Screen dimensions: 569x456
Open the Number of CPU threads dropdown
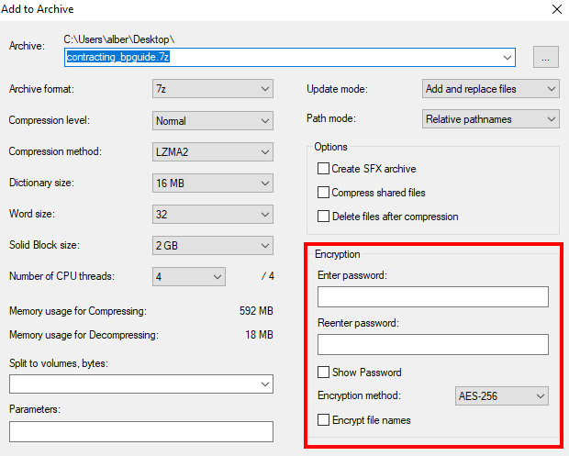(x=188, y=276)
